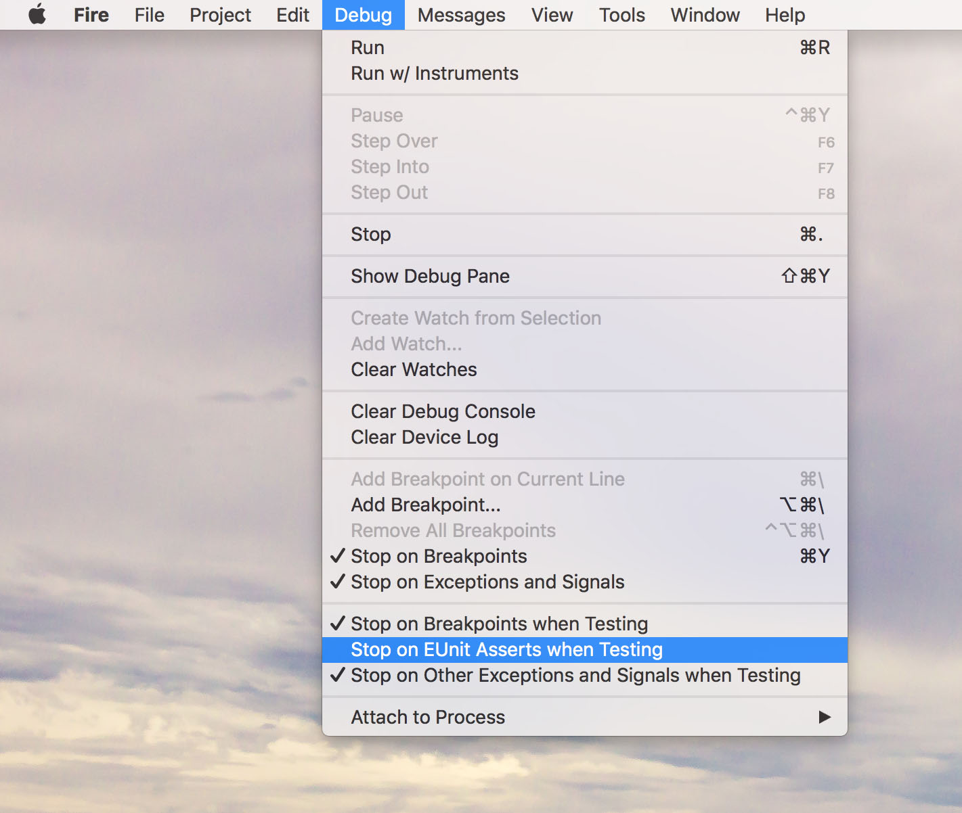The image size is (962, 813).
Task: Select Add Breakpoint... menu item
Action: [x=585, y=505]
